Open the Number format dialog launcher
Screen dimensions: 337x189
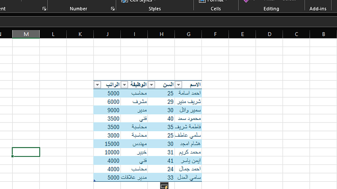(113, 9)
